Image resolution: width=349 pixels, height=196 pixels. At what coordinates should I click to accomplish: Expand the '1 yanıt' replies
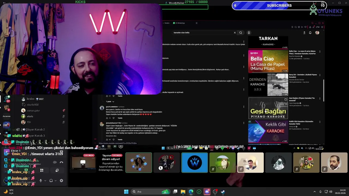click(x=110, y=102)
